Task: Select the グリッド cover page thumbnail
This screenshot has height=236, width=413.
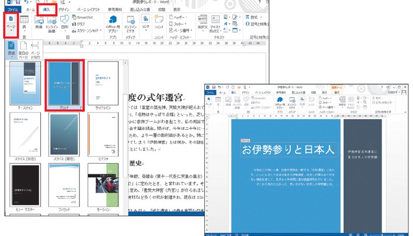Action: coord(63,84)
